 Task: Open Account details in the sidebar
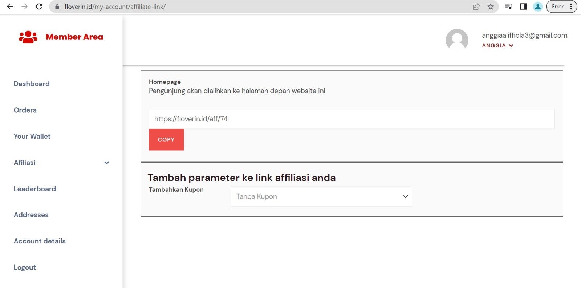pos(40,241)
